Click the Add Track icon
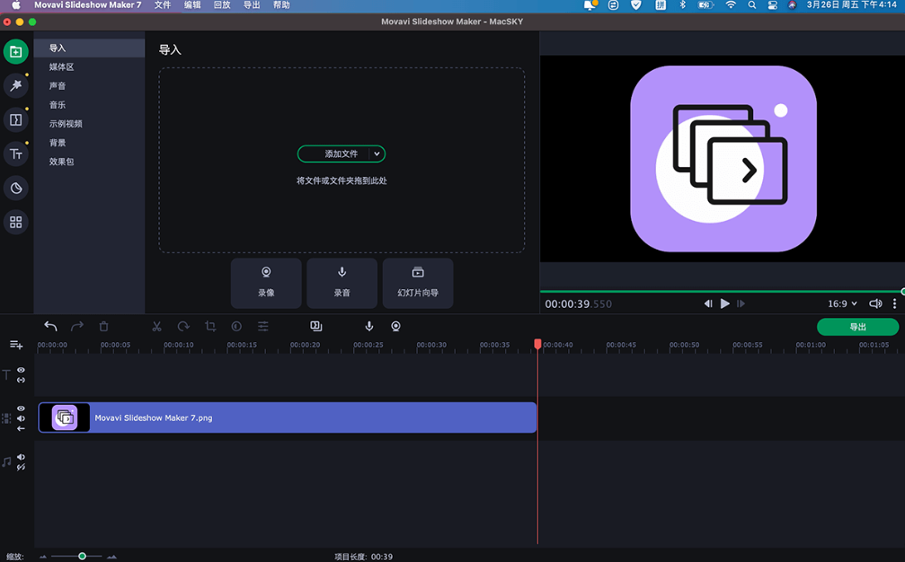 tap(16, 345)
